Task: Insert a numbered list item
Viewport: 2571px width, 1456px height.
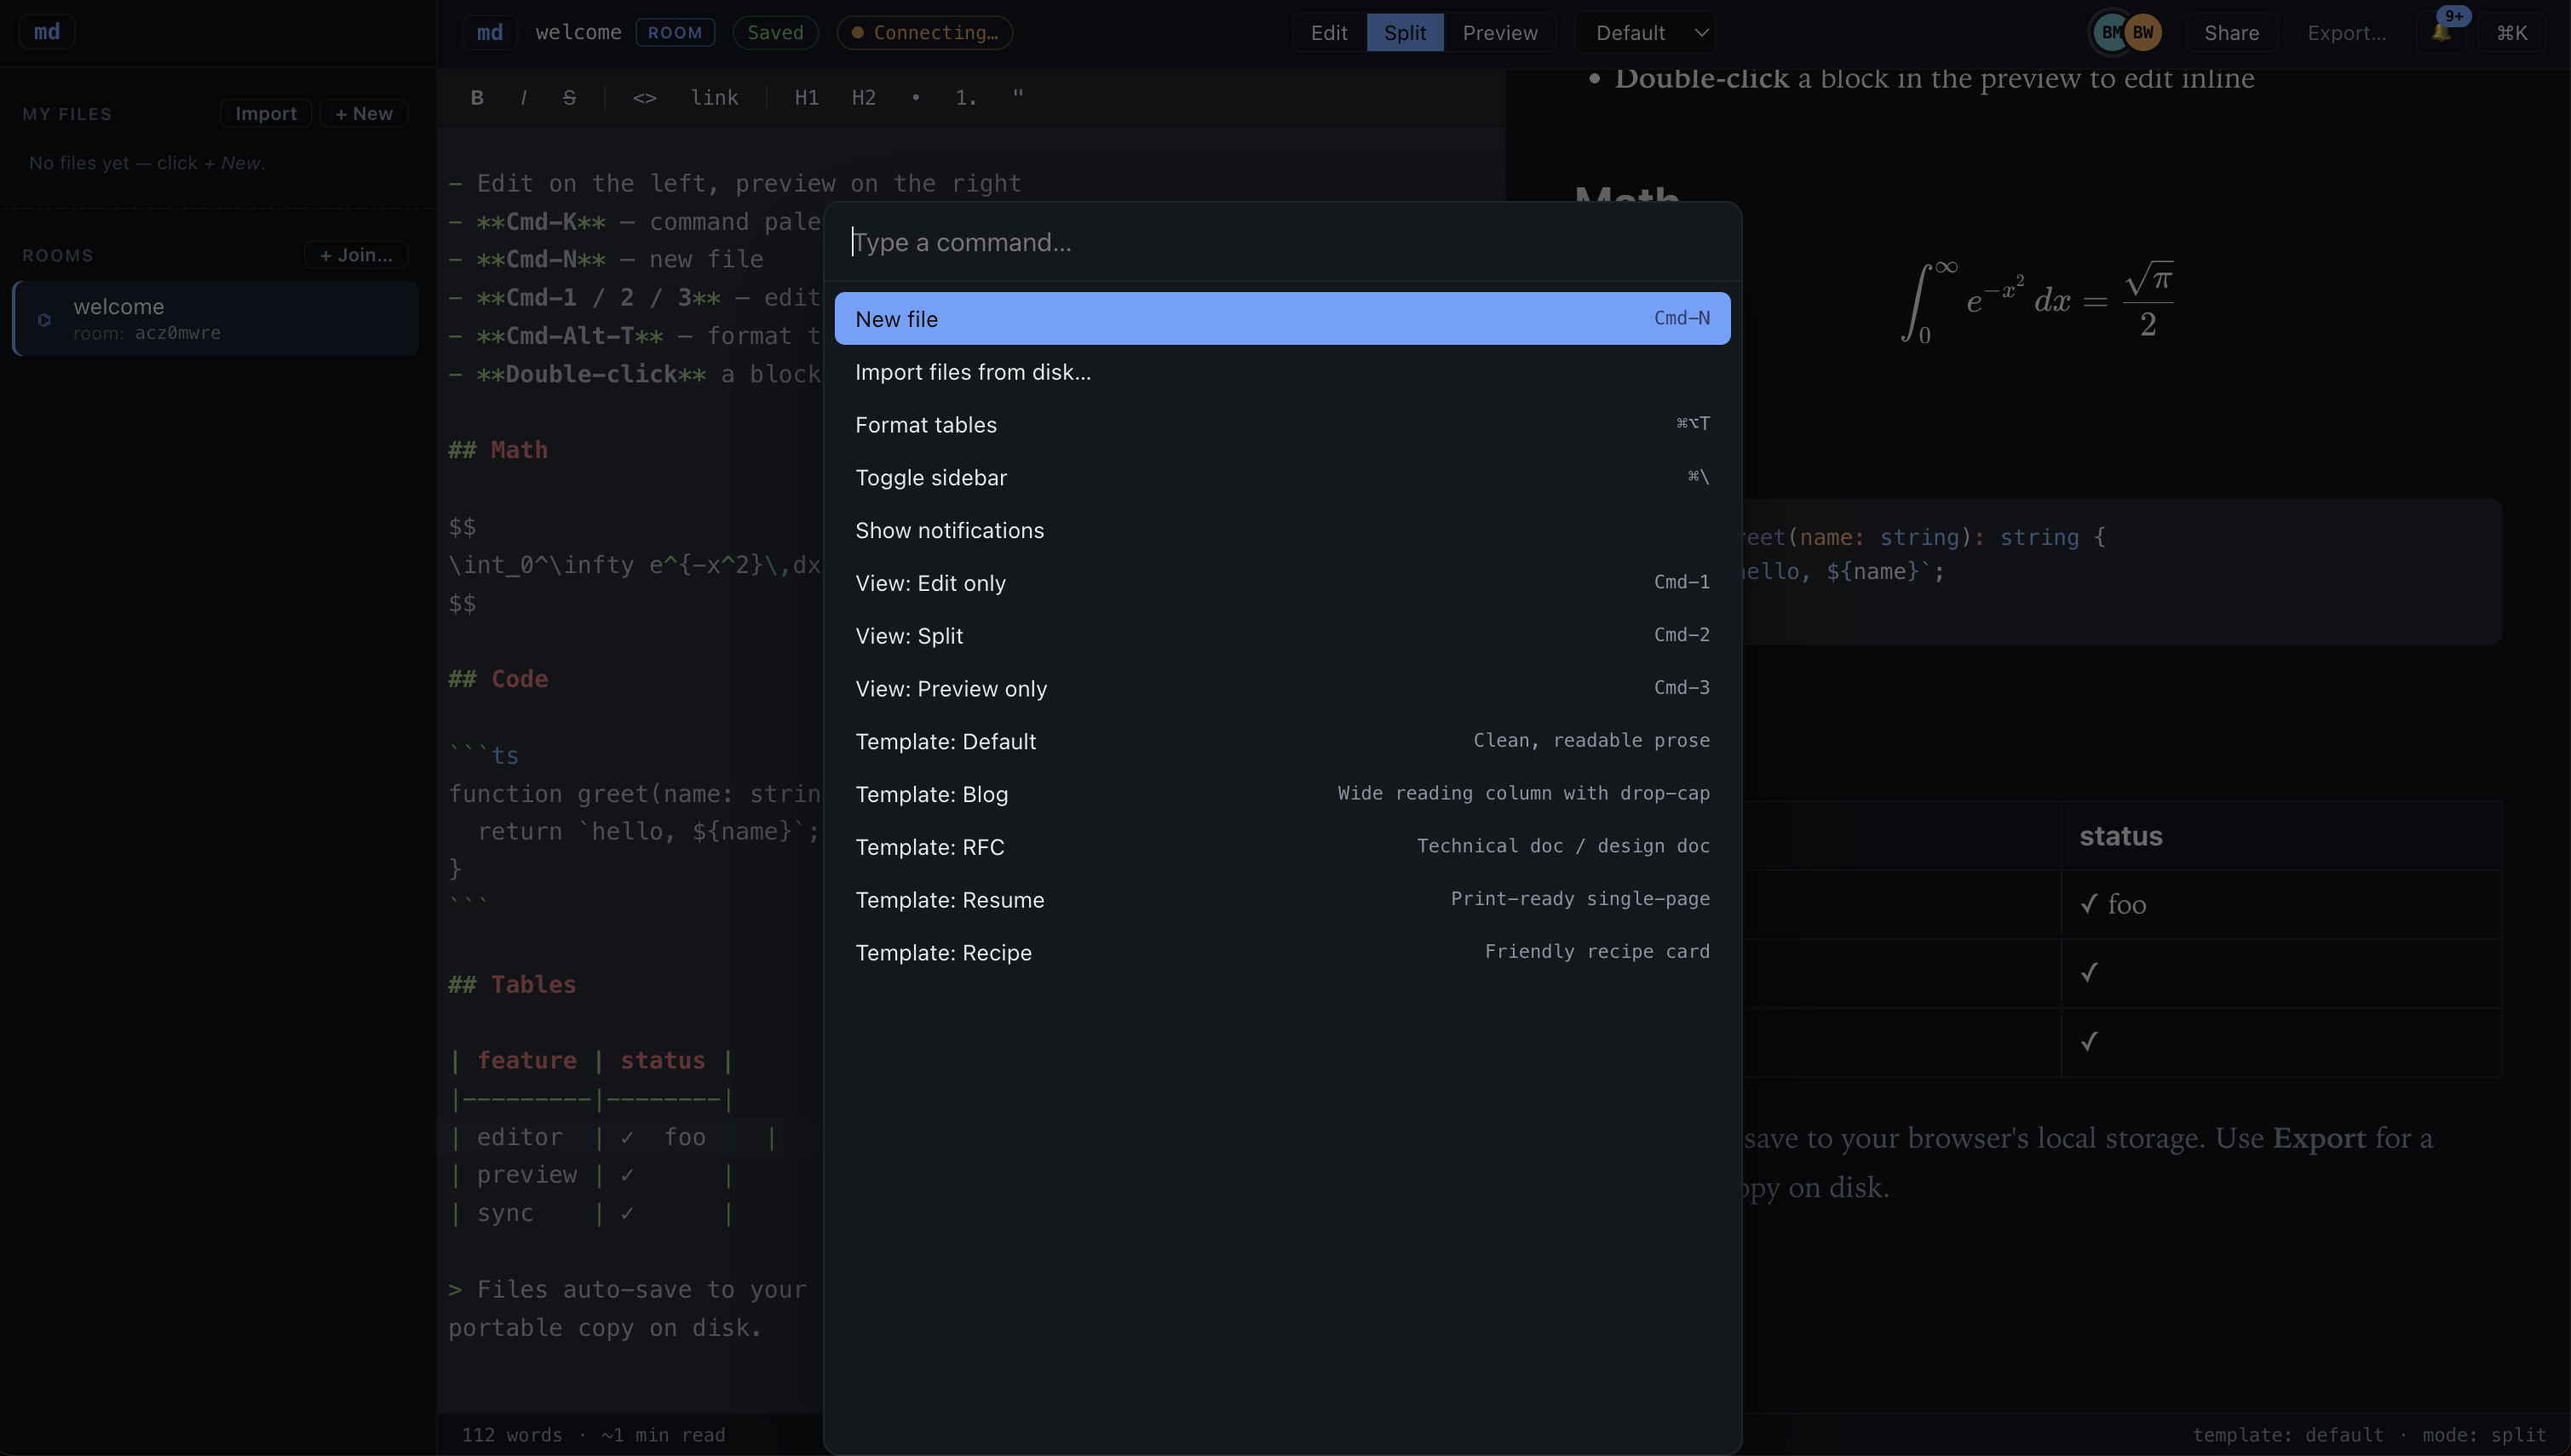Action: point(965,97)
